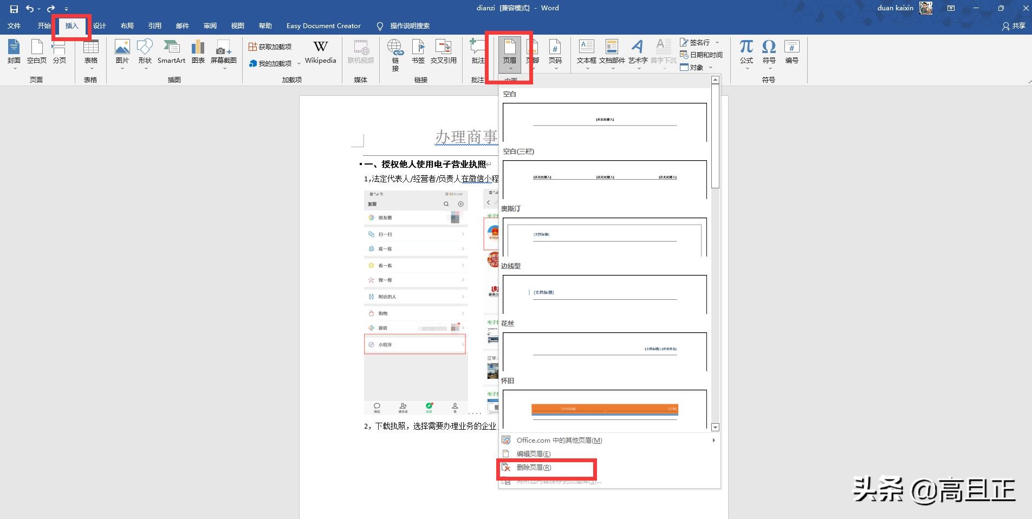Select 编辑页眉 in the dropdown list
Image resolution: width=1032 pixels, height=519 pixels.
pyautogui.click(x=533, y=454)
